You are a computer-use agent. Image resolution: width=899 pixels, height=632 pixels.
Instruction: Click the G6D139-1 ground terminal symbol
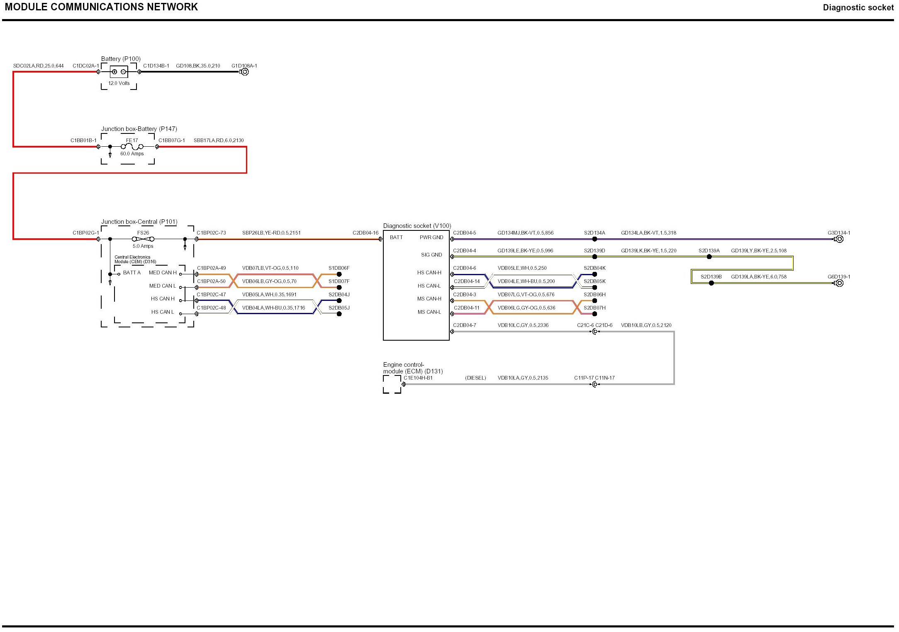coord(839,283)
